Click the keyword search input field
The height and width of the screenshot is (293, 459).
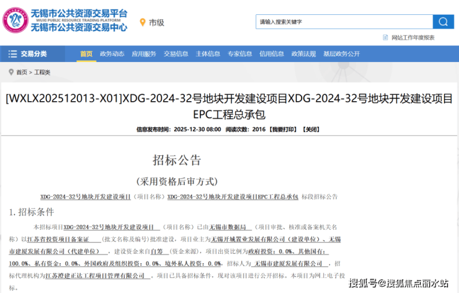[344, 22]
